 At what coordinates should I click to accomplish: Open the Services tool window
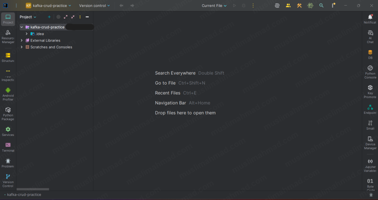[8, 131]
